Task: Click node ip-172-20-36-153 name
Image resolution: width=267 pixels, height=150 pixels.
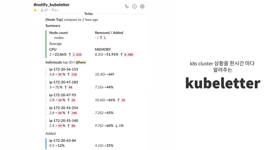Action: [64, 69]
